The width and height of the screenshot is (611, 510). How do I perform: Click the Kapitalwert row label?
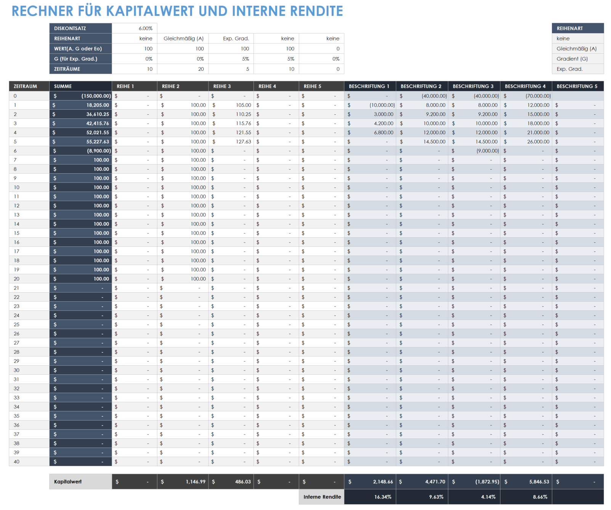tap(80, 482)
